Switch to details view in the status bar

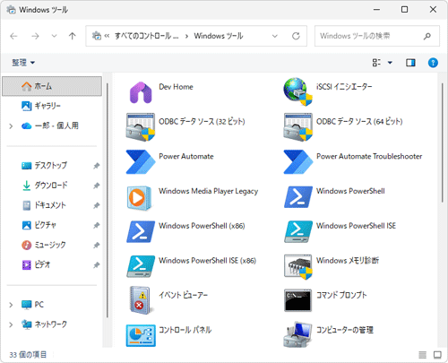(422, 355)
